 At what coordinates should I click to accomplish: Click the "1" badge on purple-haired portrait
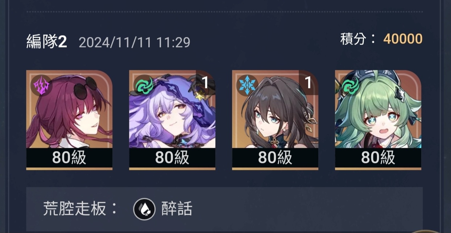pyautogui.click(x=205, y=83)
